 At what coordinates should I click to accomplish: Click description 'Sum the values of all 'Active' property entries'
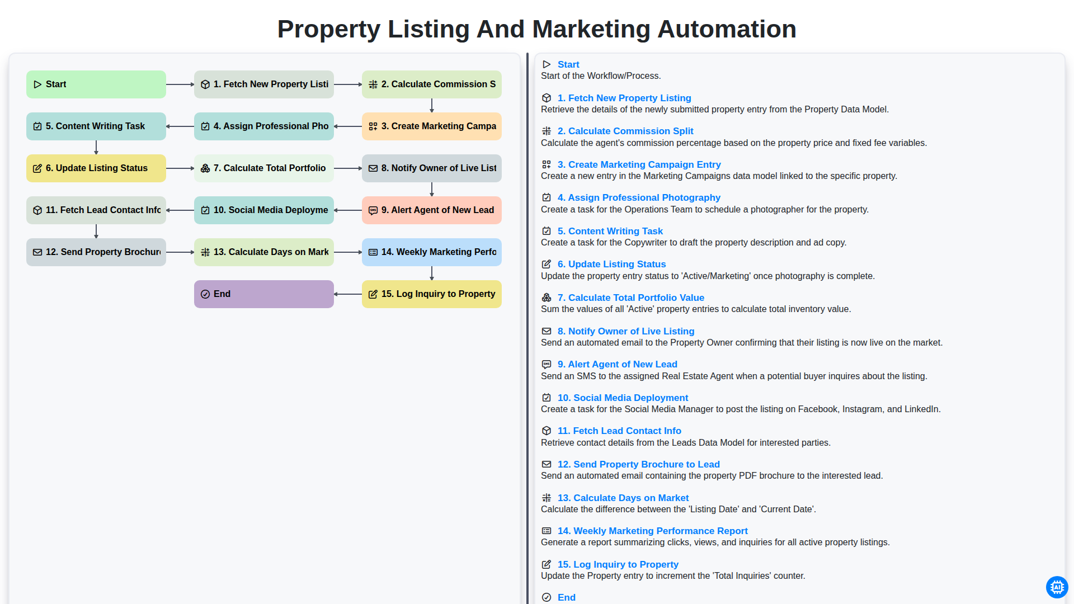pos(696,309)
